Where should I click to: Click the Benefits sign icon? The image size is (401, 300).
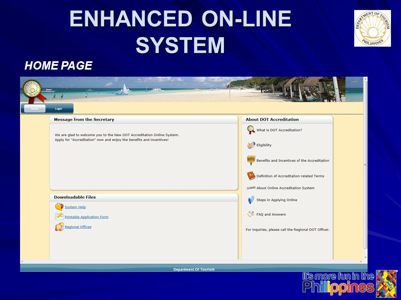(x=251, y=160)
